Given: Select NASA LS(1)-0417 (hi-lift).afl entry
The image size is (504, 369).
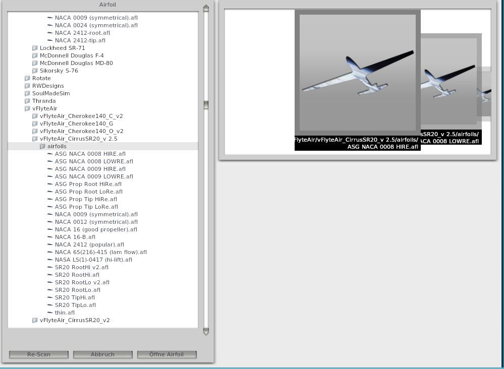Looking at the screenshot, I should (93, 260).
